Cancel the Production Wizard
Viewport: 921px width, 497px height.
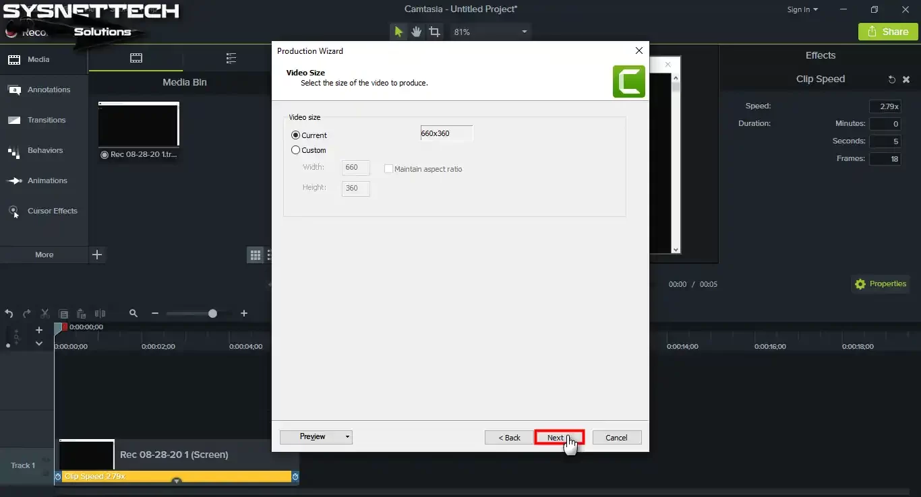click(616, 438)
